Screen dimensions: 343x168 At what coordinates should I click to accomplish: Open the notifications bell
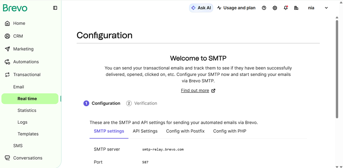point(286,8)
